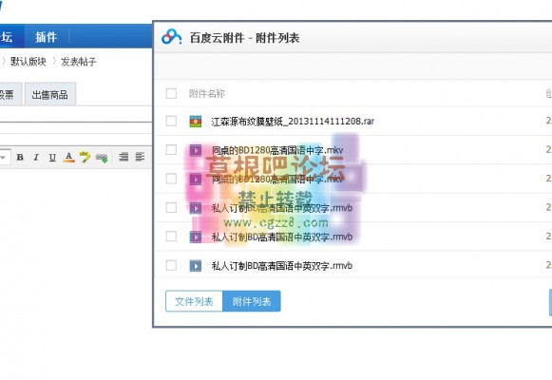
Task: Toggle underline formatting in the post editor
Action: click(x=52, y=158)
